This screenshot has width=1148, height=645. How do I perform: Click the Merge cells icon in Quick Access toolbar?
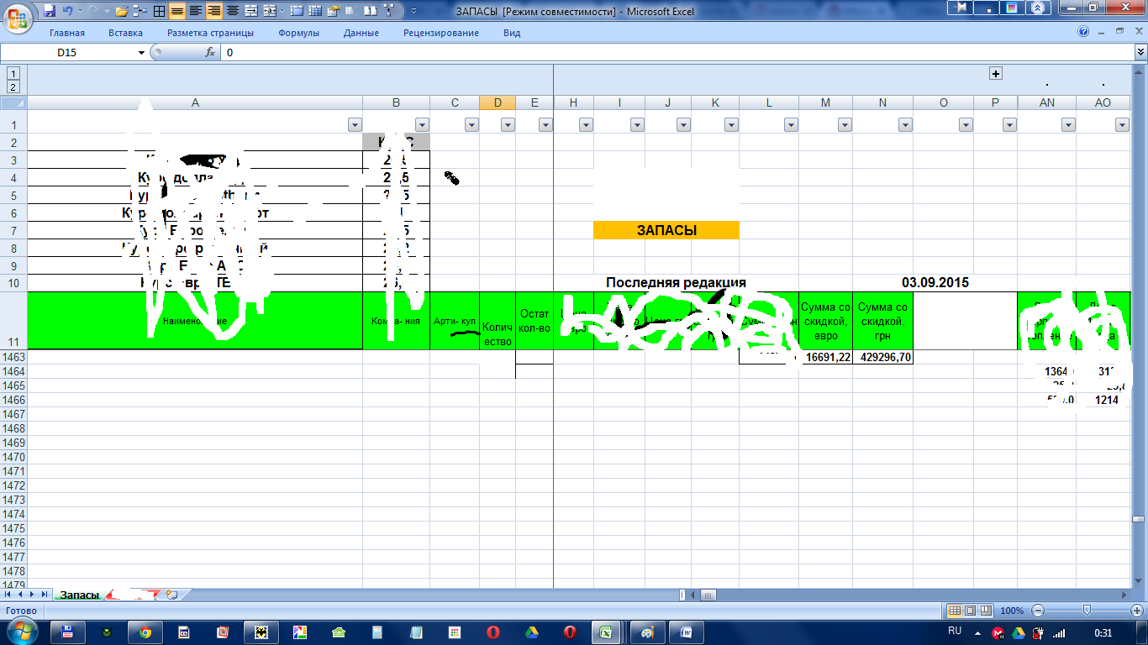click(250, 11)
